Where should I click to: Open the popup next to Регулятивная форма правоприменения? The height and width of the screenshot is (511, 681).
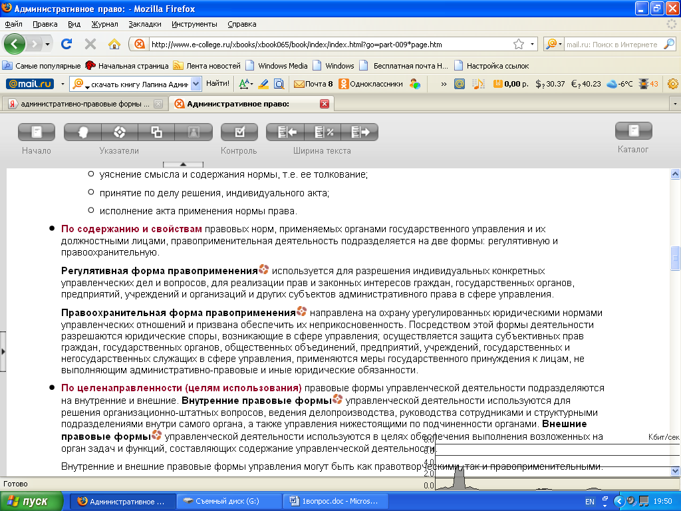pyautogui.click(x=263, y=269)
